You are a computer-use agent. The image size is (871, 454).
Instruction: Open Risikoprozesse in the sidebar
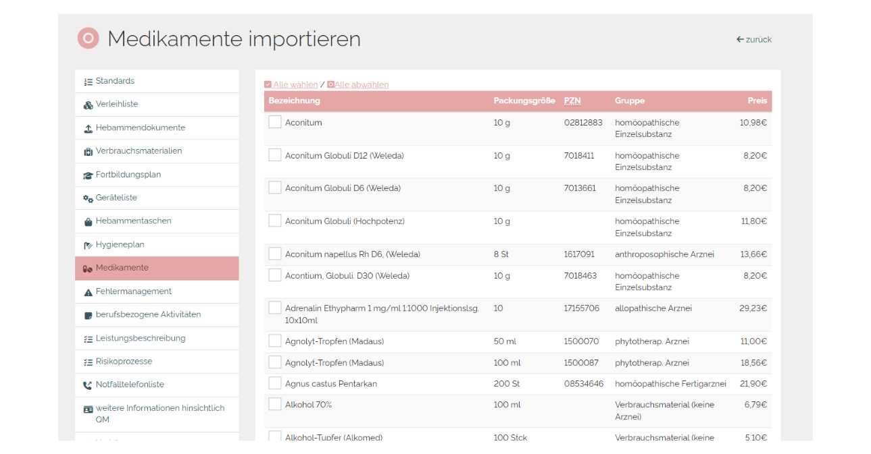[x=124, y=362]
